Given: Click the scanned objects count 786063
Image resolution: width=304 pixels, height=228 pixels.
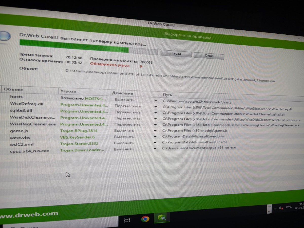Looking at the screenshot, I should pyautogui.click(x=146, y=62).
